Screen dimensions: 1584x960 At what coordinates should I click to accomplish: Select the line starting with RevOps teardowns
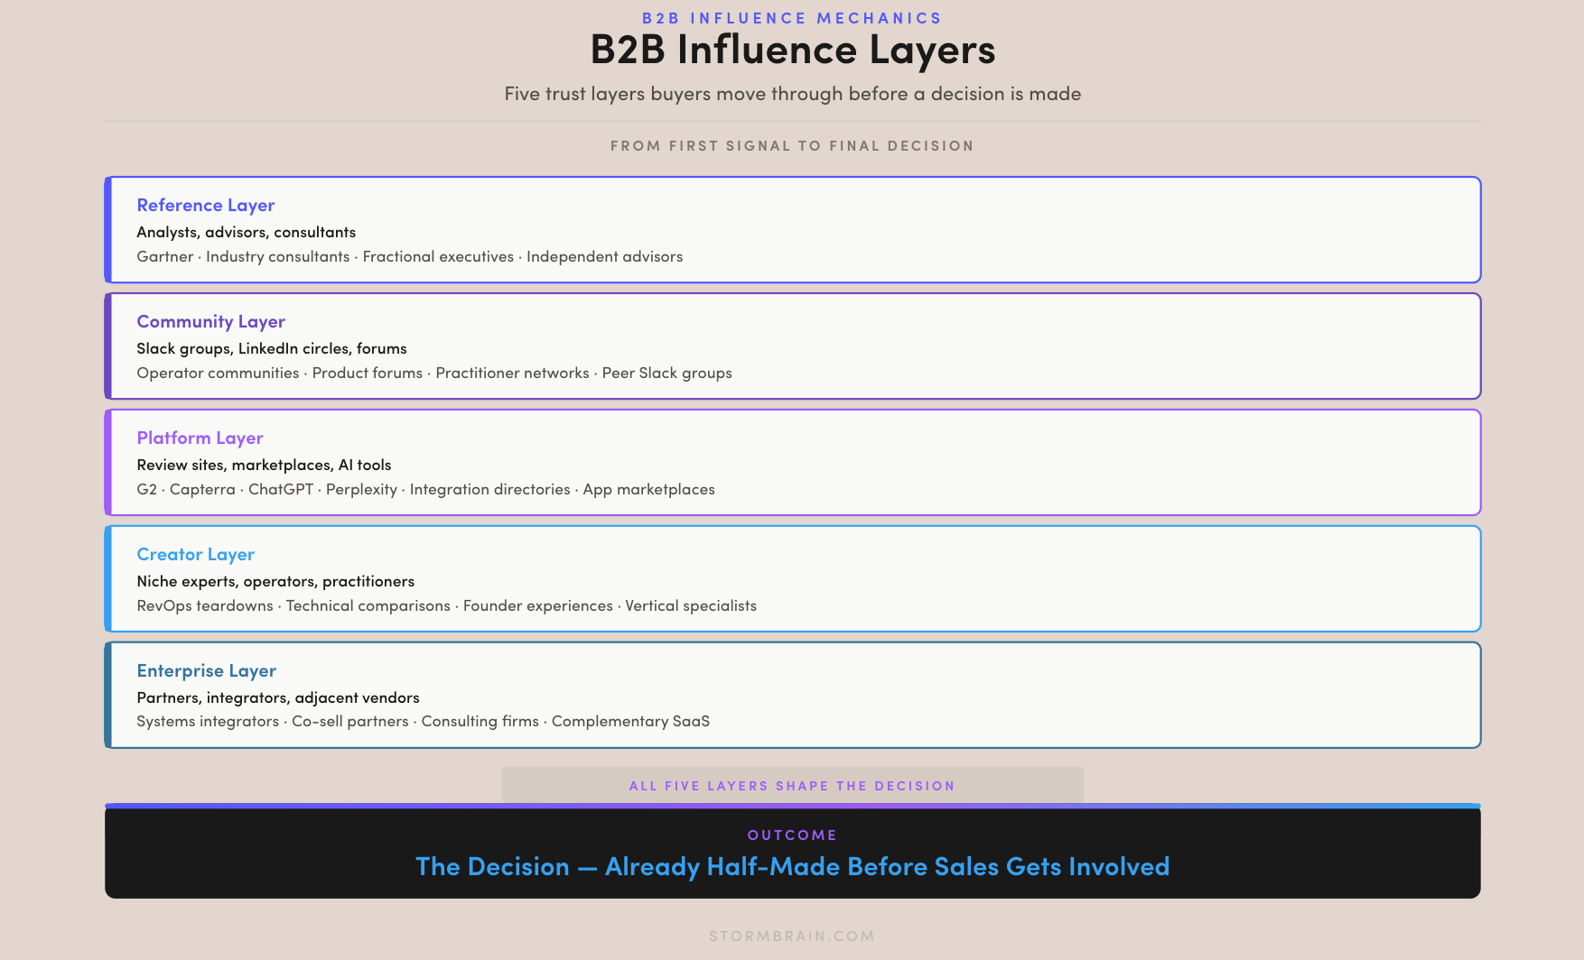(x=446, y=606)
